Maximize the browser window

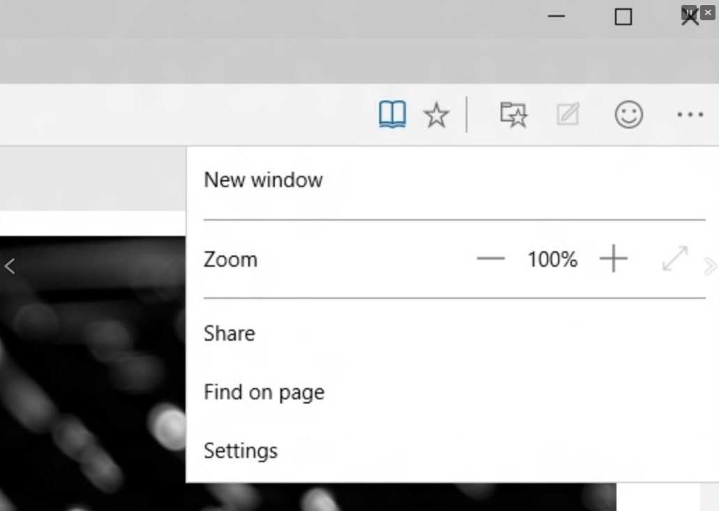tap(623, 17)
